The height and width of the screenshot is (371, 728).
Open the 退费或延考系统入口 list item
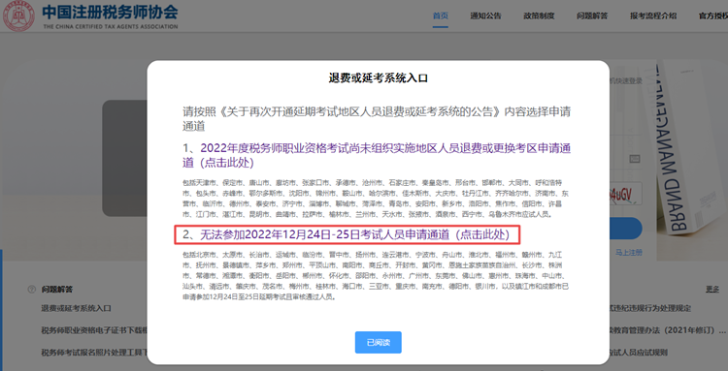[x=76, y=308]
